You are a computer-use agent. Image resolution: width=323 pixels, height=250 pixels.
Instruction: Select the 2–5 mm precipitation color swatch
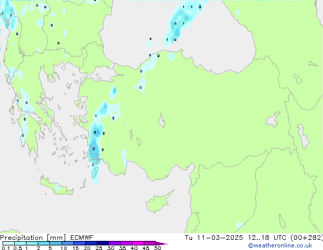pos(44,243)
